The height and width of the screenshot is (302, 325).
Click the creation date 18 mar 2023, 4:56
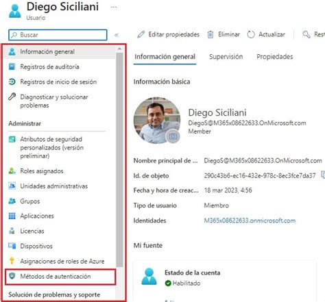[x=228, y=190]
